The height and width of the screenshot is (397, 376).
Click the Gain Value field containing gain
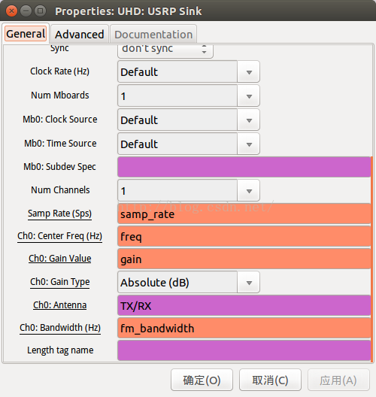pyautogui.click(x=244, y=259)
